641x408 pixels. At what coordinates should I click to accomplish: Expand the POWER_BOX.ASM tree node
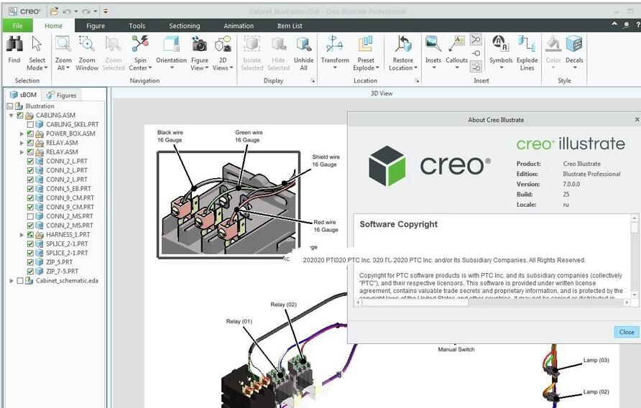pos(22,134)
